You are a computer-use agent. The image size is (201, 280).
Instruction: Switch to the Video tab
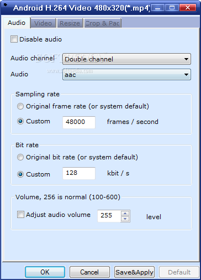click(43, 23)
